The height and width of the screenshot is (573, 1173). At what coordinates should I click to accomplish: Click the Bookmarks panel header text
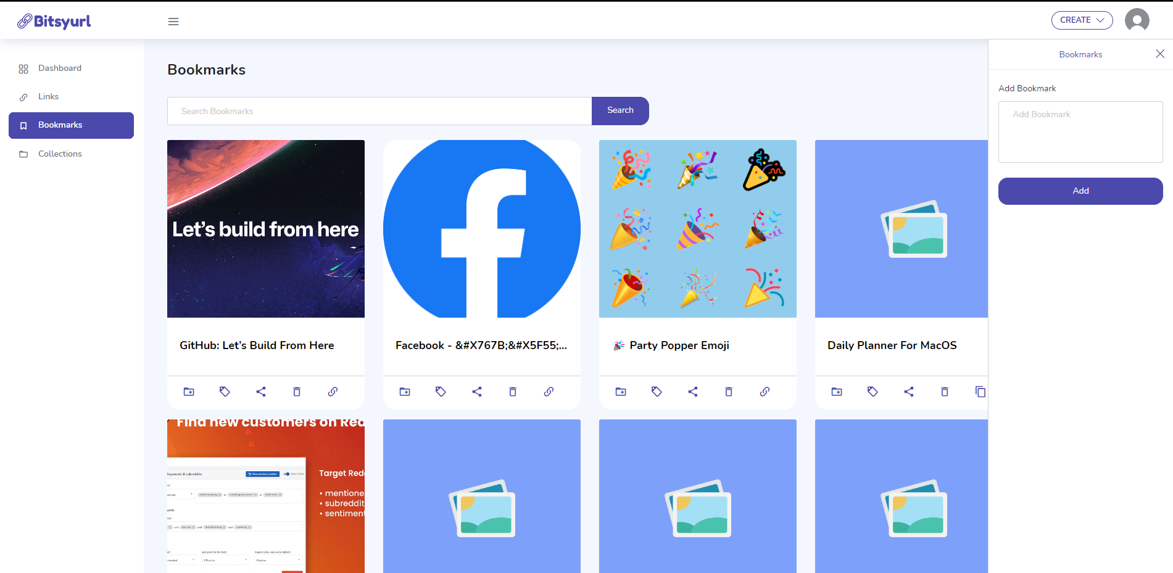pyautogui.click(x=1080, y=54)
